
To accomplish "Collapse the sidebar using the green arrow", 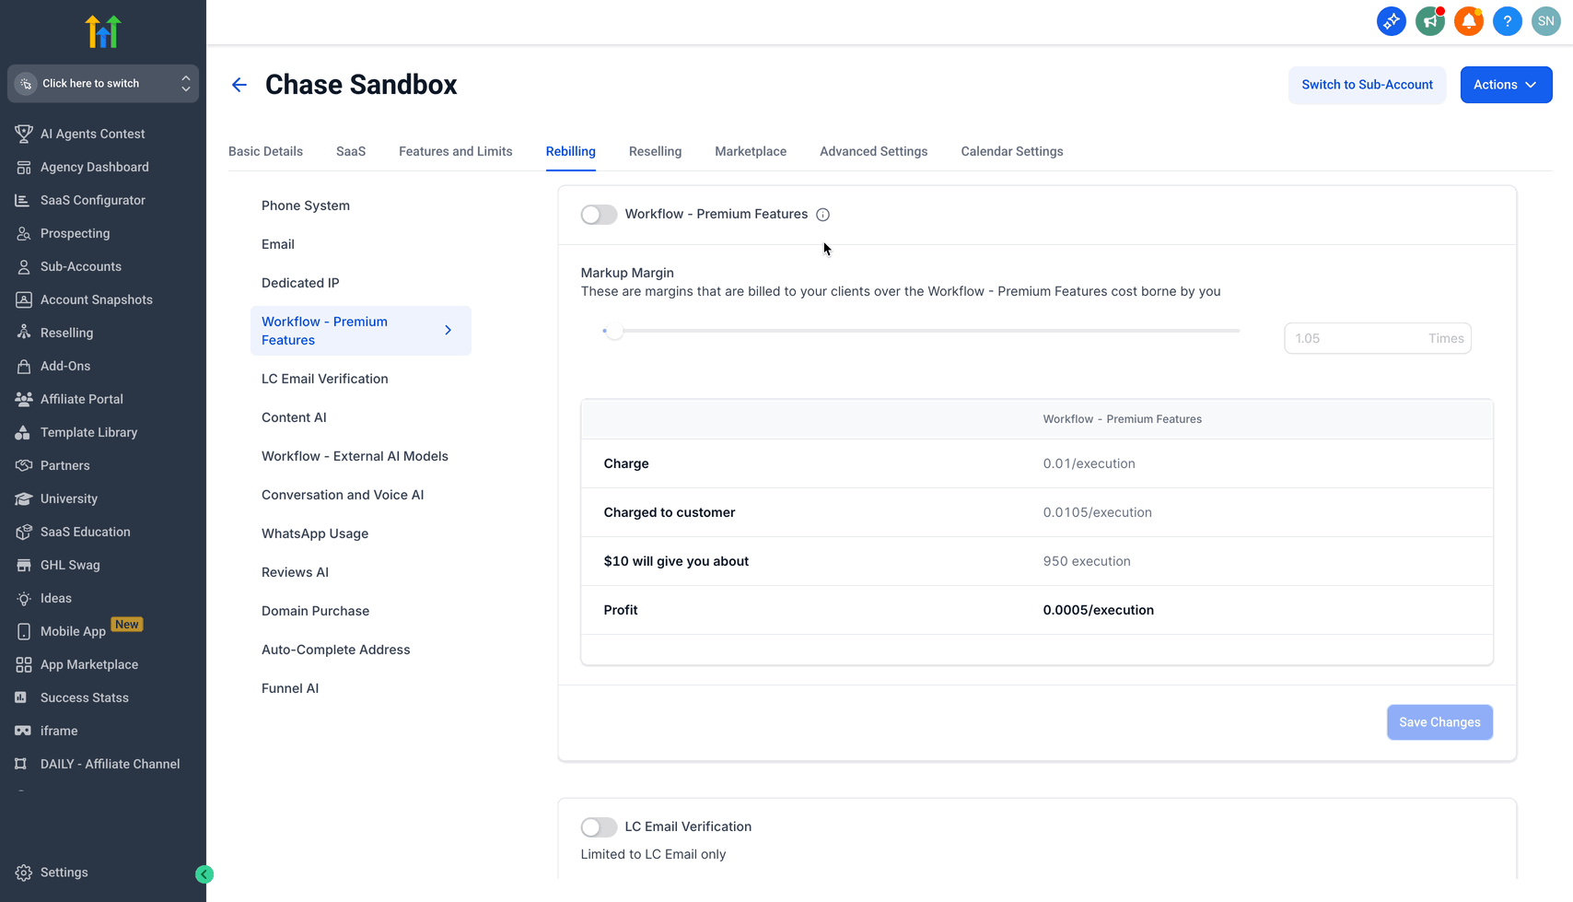I will click(x=204, y=874).
